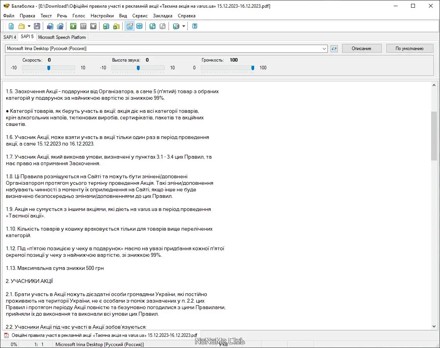Image resolution: width=440 pixels, height=348 pixels.
Task: Click the Save audio file icon
Action: click(50, 26)
